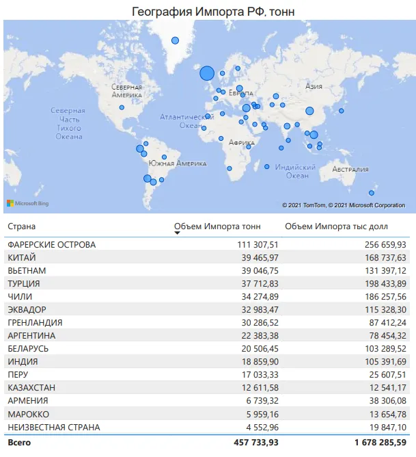Sort by Объем Импорта тонн column header
Image resolution: width=416 pixels, height=457 pixels.
(217, 225)
